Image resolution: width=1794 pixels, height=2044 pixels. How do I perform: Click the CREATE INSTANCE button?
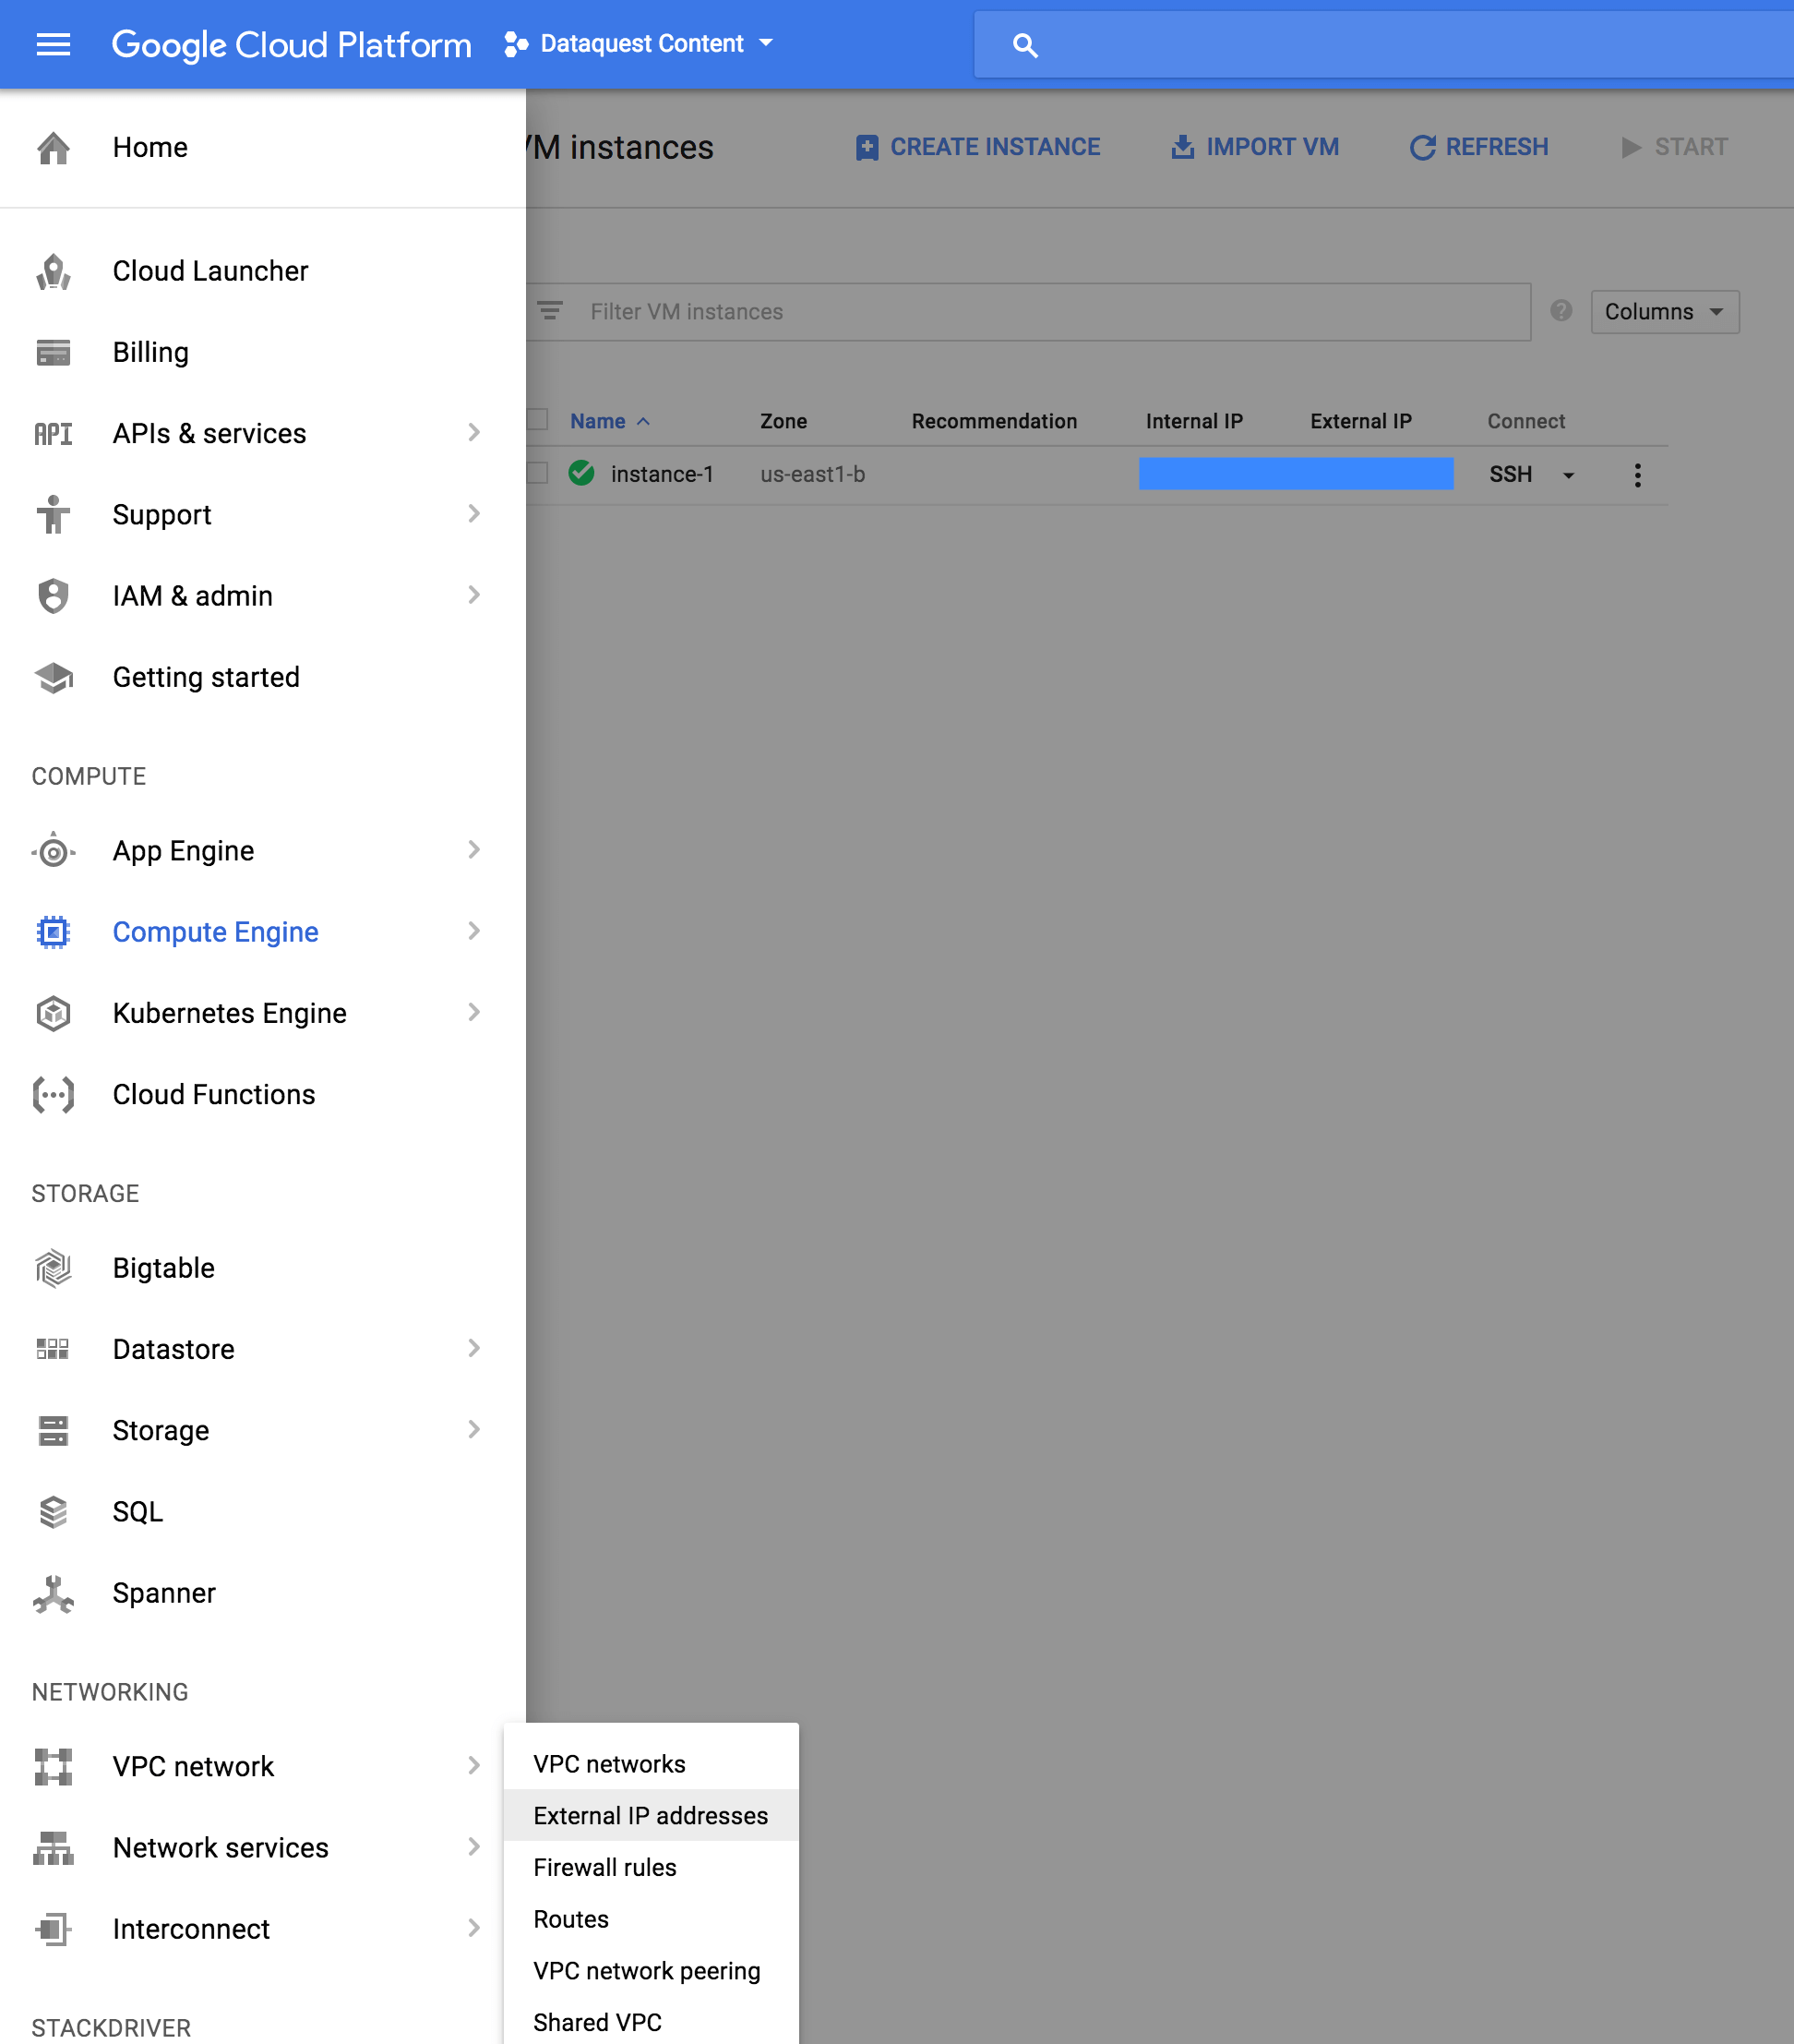977,147
